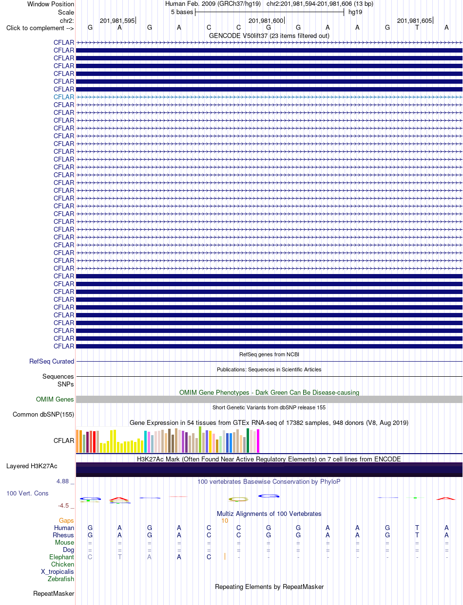Screen dimensions: 463x605
Task: Click position marker 201,981,605
Action: 414,20
